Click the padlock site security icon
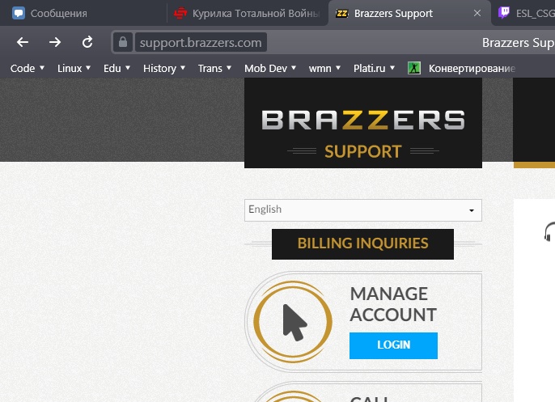Screen dimensions: 555x402 [123, 42]
